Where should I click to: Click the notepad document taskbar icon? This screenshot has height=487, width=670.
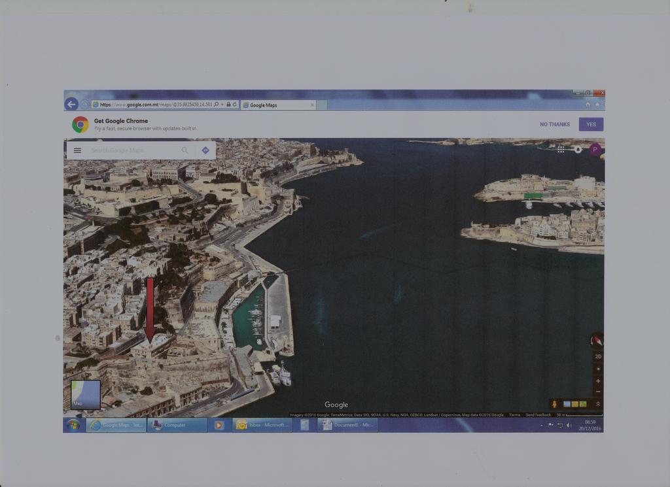point(305,425)
